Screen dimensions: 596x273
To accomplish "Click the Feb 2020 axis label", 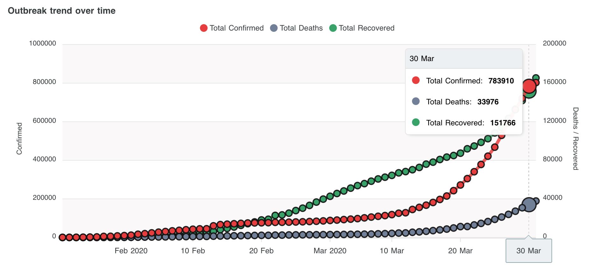I will coord(131,251).
